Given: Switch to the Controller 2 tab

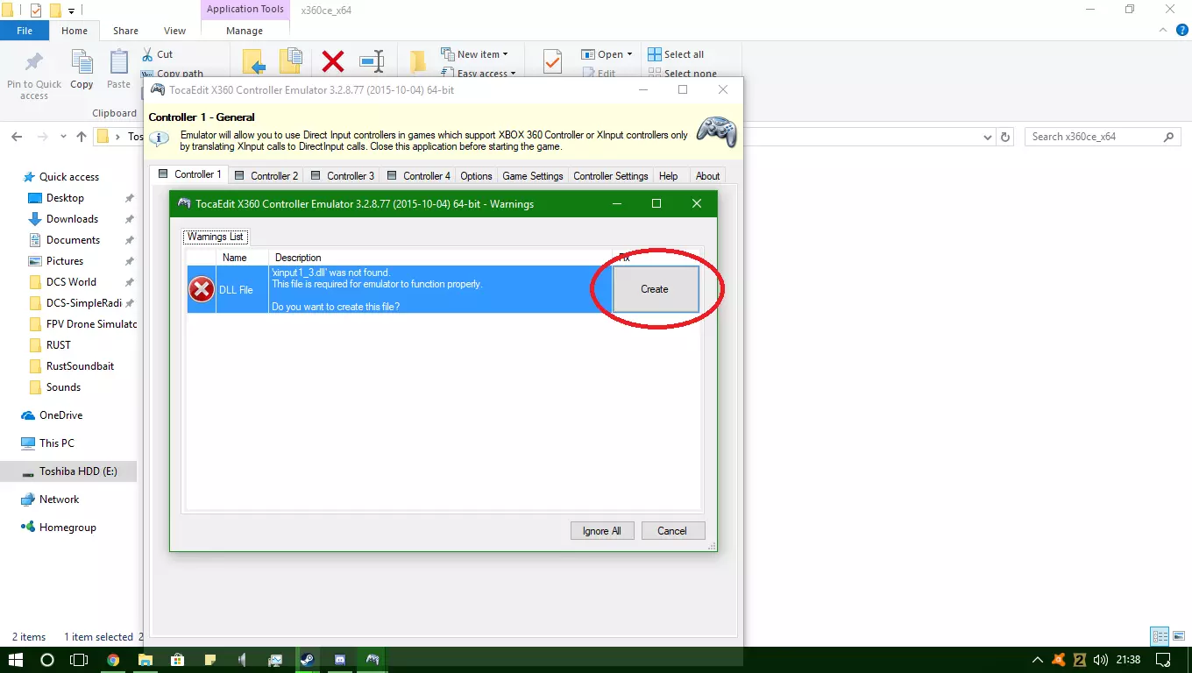Looking at the screenshot, I should click(266, 175).
